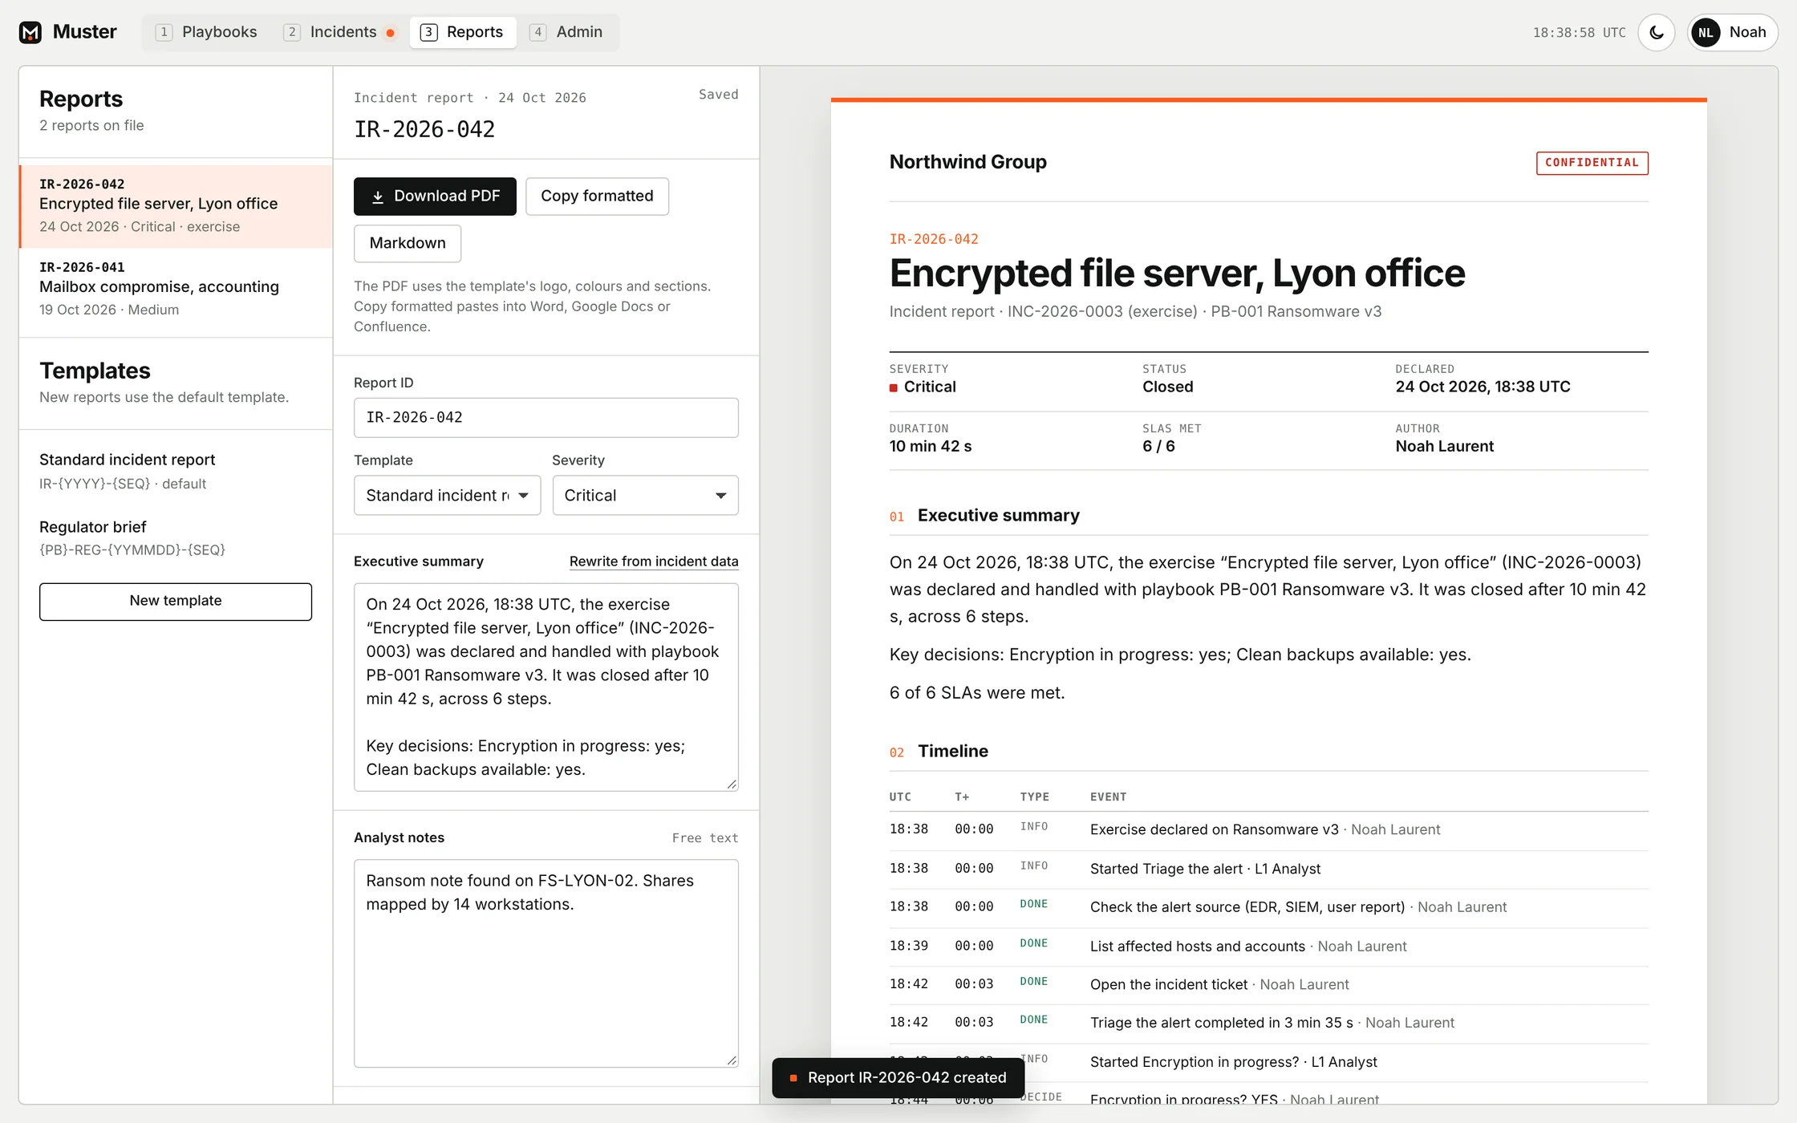
Task: Export report as Markdown
Action: [x=408, y=243]
